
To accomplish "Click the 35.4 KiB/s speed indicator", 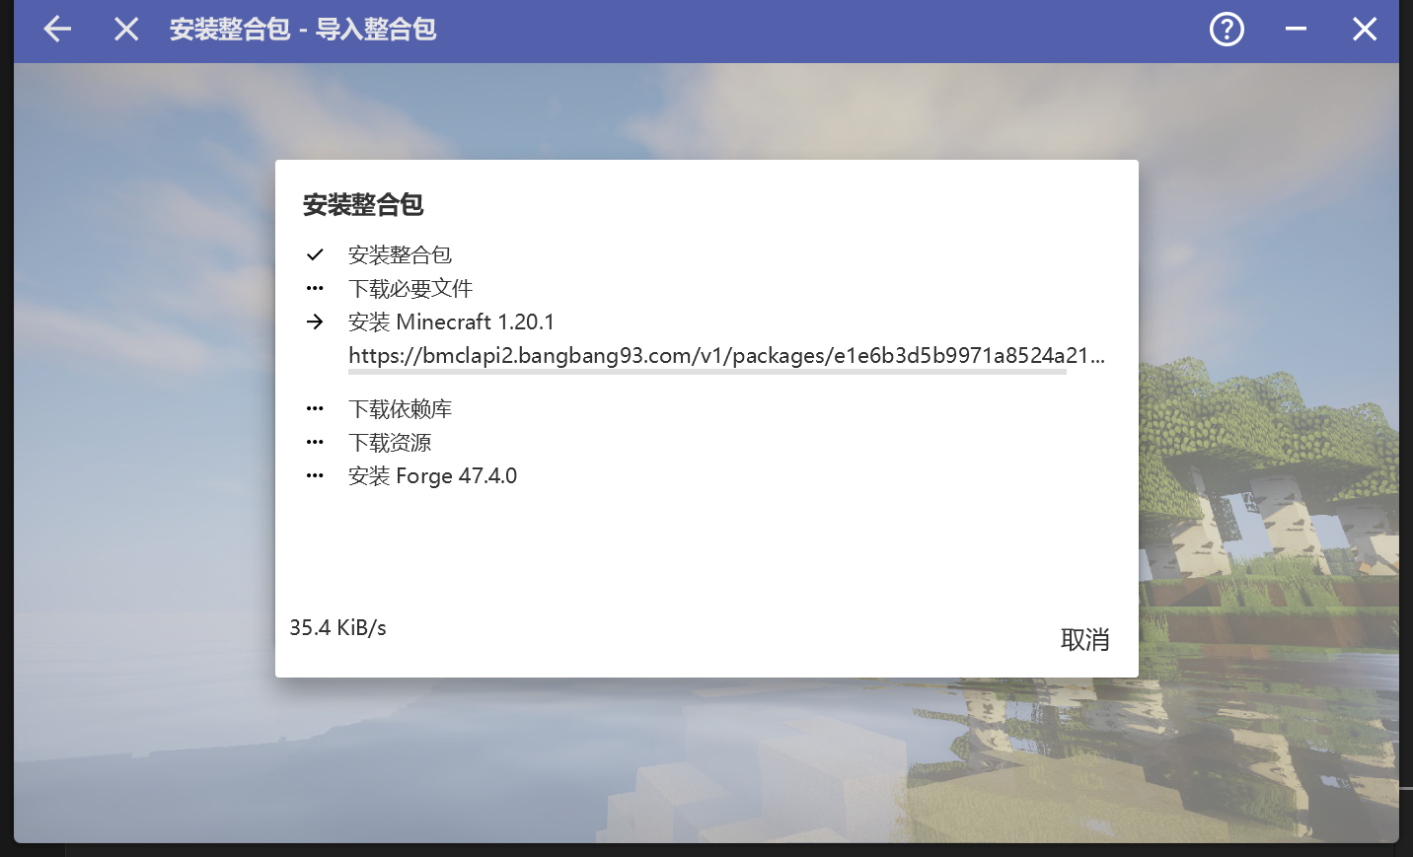I will coord(338,627).
